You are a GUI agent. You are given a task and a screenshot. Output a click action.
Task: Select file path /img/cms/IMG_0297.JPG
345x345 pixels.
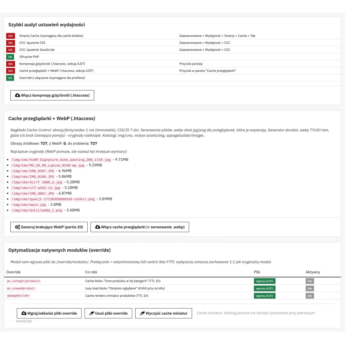pyautogui.click(x=33, y=171)
